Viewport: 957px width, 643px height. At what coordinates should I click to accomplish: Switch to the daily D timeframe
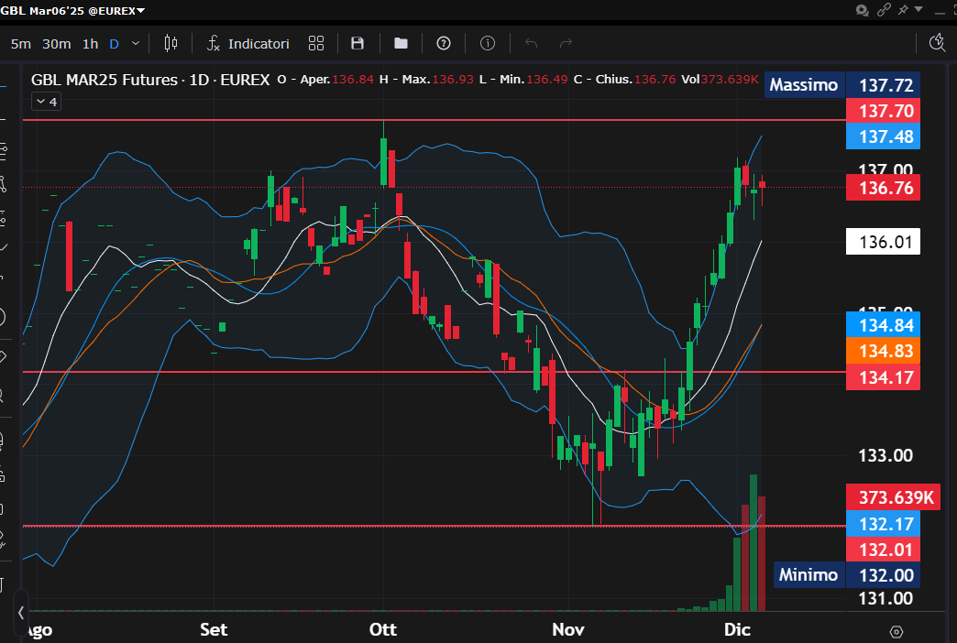(x=115, y=43)
